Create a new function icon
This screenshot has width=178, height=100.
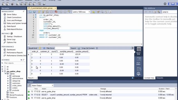pyautogui.click(x=34, y=4)
